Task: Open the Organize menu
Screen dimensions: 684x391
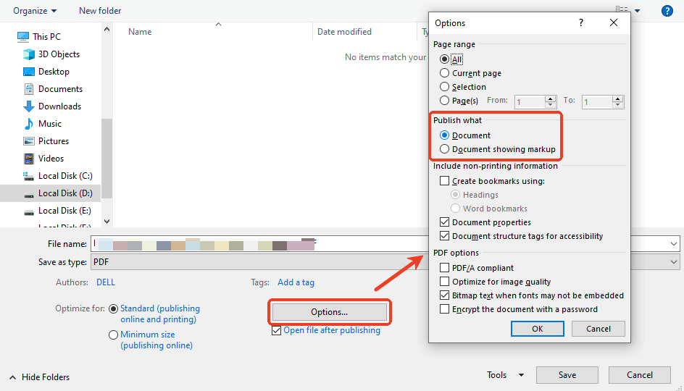Action: coord(35,11)
